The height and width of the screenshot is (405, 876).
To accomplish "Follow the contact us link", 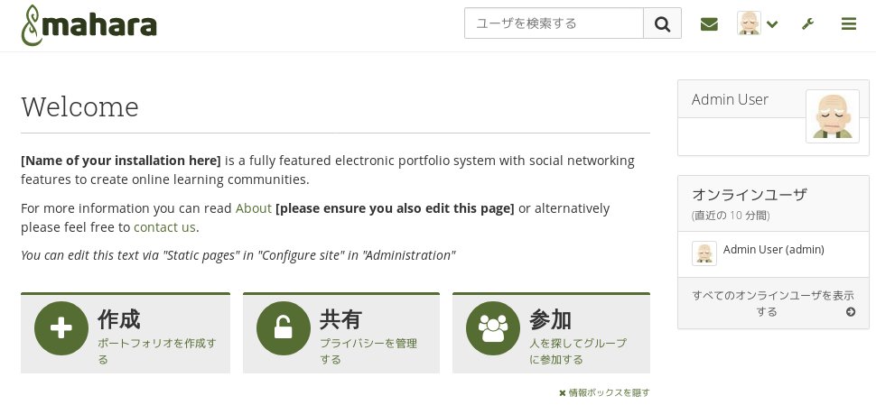I will pos(164,227).
